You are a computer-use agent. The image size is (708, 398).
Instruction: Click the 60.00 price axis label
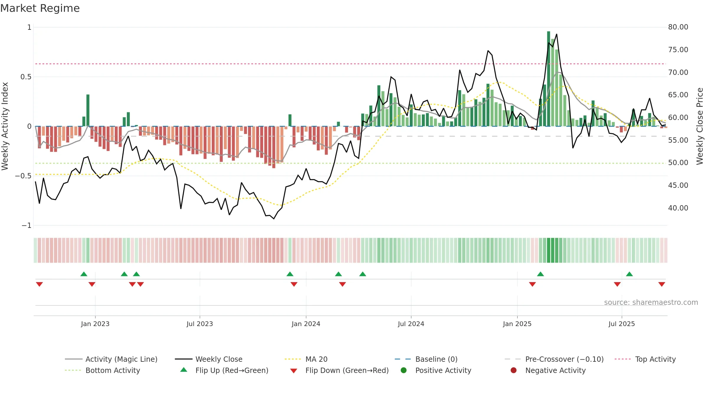pos(678,118)
